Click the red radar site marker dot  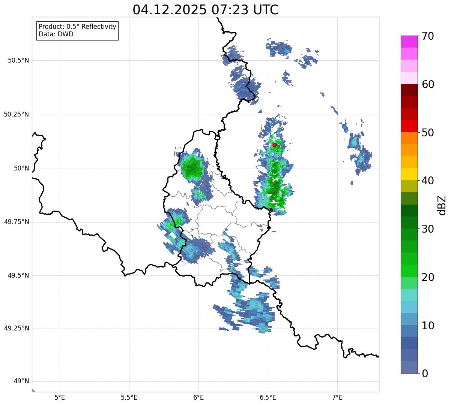tap(275, 145)
